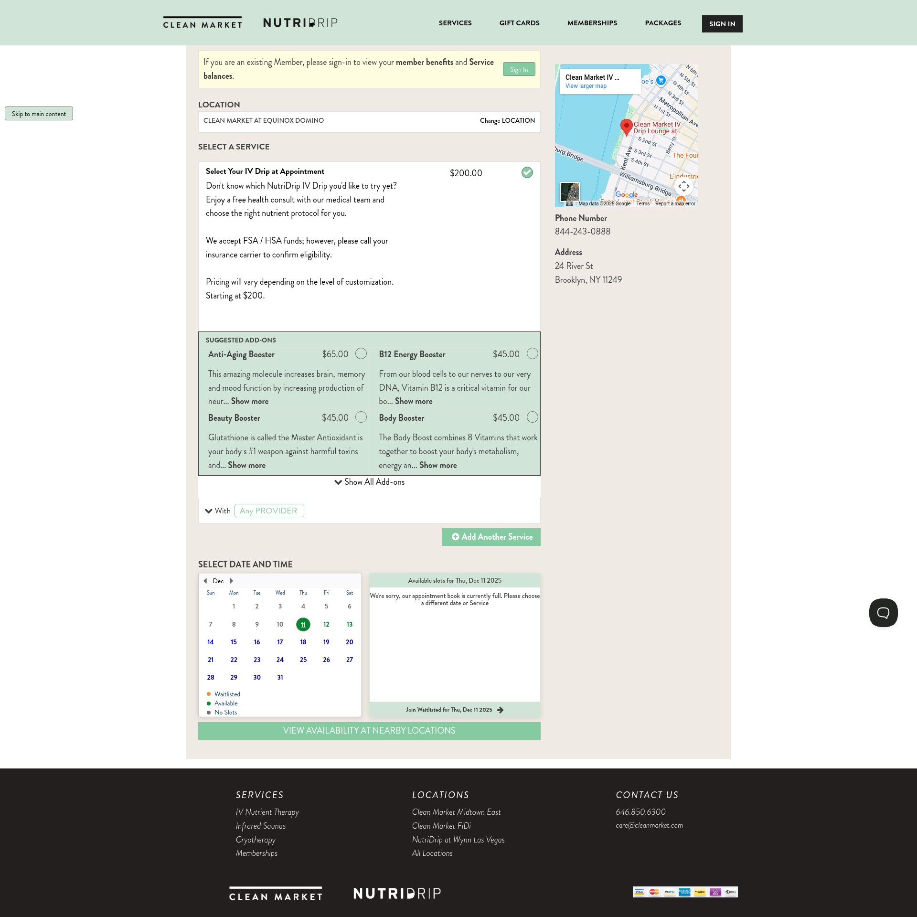Click the green checkmark for selected service
Screen dimensions: 917x917
(x=527, y=172)
